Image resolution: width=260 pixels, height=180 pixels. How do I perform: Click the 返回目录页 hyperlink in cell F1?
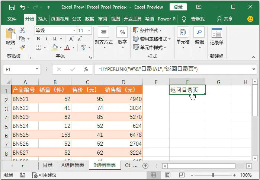pos(184,90)
